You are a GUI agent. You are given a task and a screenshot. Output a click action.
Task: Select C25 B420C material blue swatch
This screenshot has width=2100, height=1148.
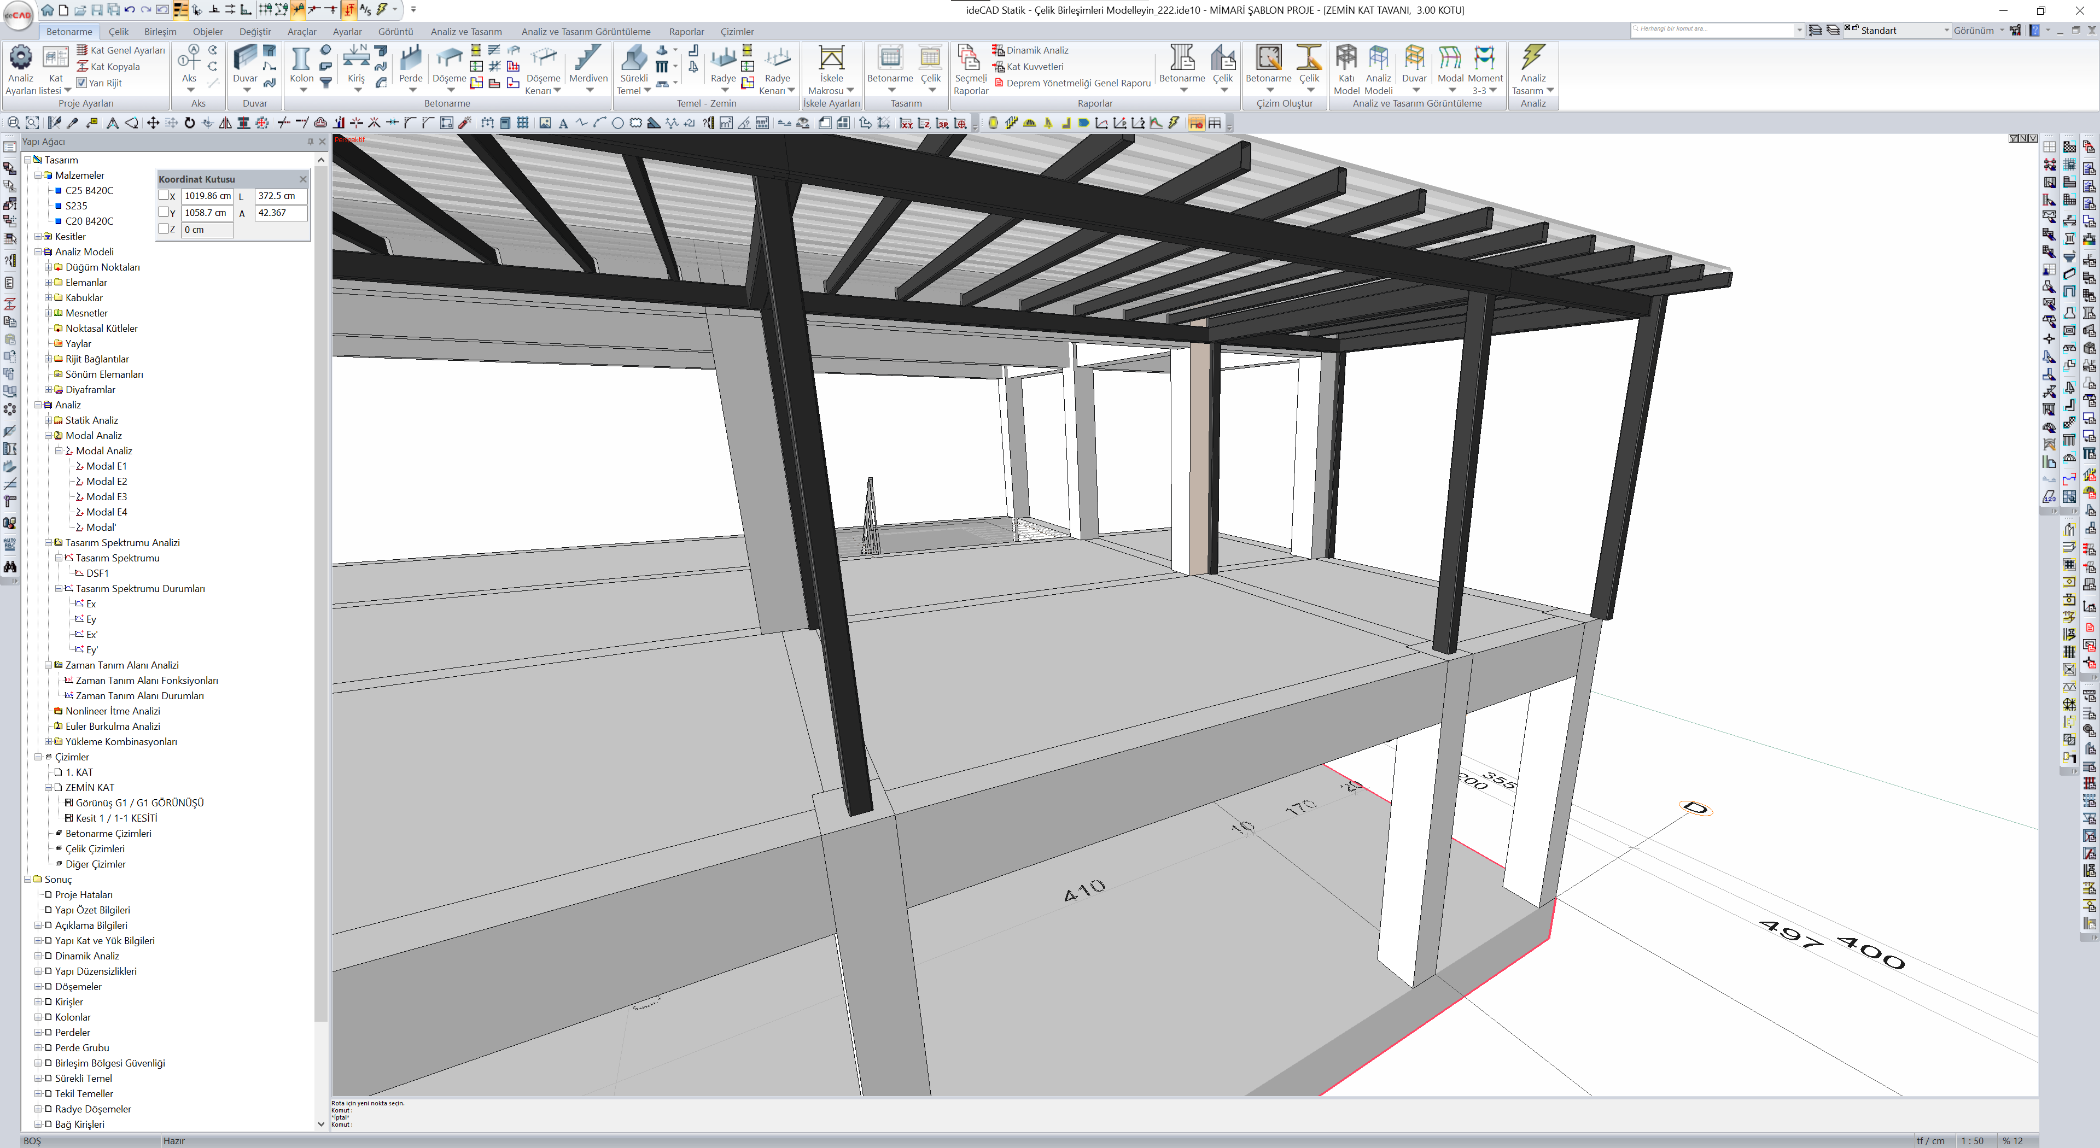59,191
